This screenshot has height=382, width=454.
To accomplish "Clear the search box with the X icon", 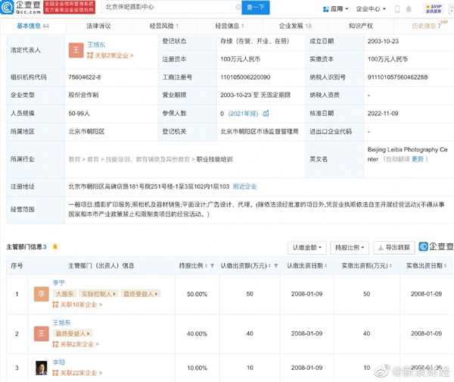I will coord(238,8).
